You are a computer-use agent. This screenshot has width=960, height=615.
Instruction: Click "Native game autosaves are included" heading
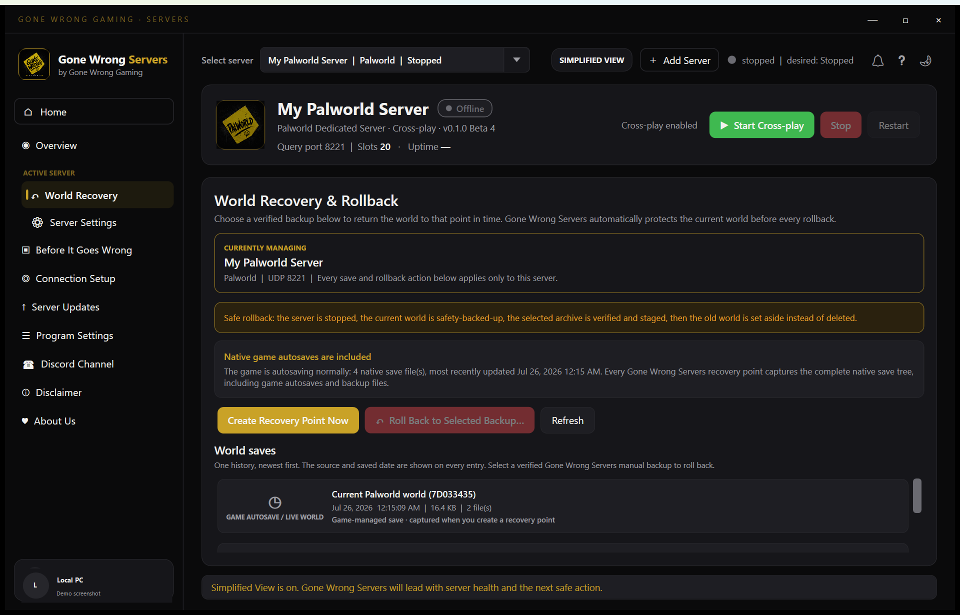coord(297,357)
